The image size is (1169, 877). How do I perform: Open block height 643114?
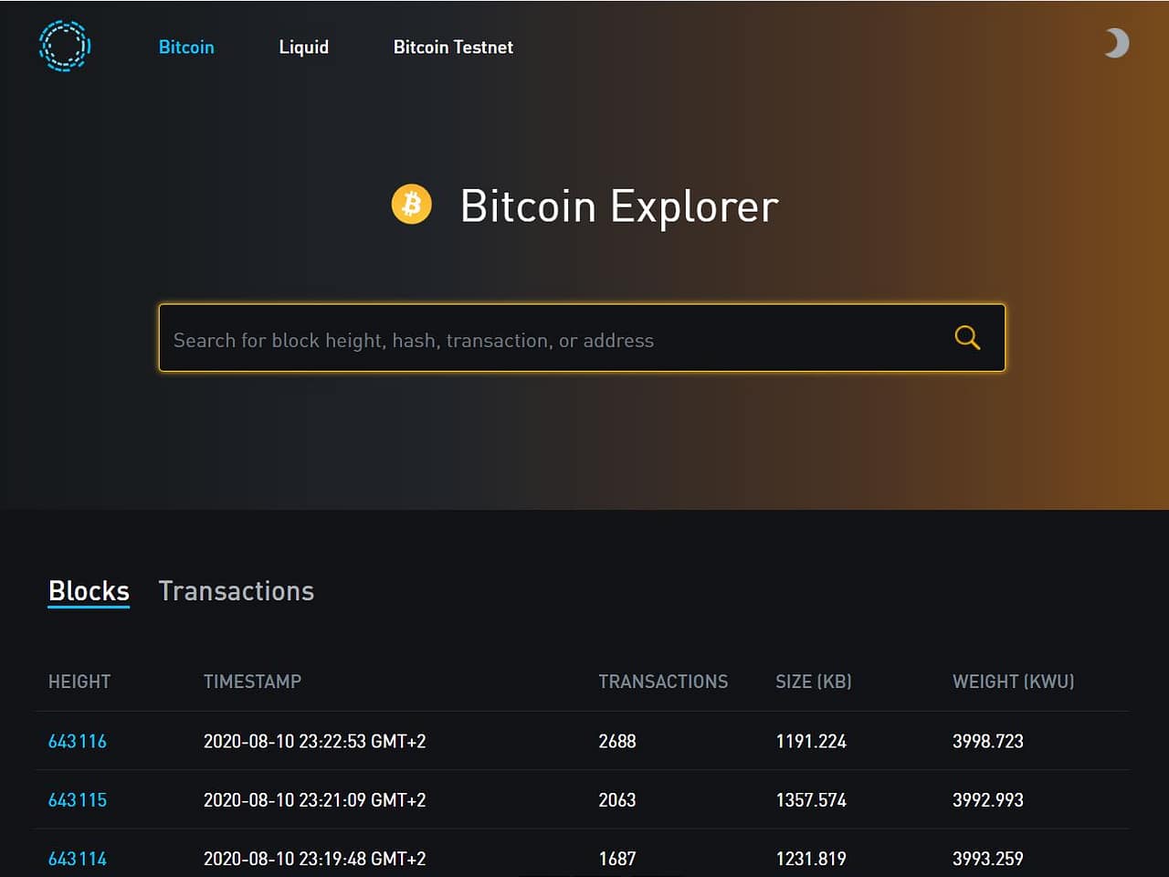pos(78,858)
